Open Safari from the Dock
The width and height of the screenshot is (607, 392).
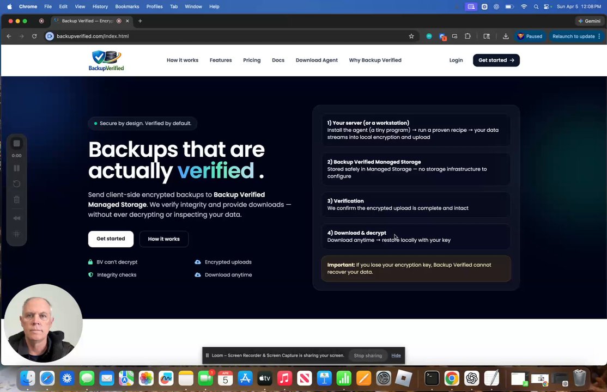[x=47, y=378]
